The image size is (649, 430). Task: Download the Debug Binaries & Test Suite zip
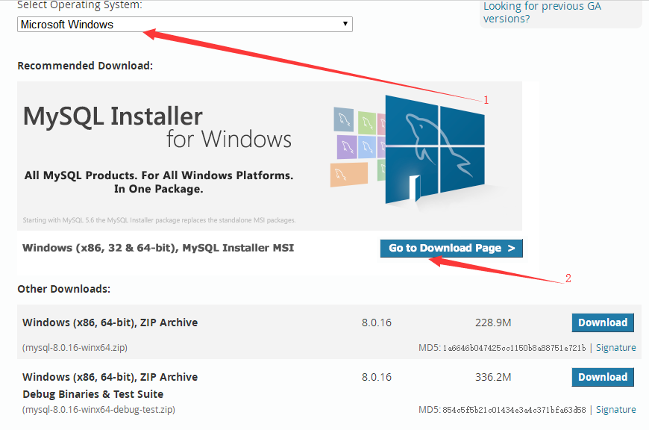tap(603, 377)
